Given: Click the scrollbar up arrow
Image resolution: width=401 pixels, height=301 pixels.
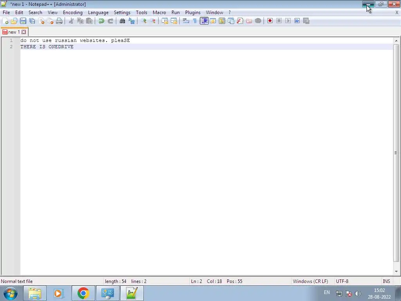Looking at the screenshot, I should (x=396, y=41).
